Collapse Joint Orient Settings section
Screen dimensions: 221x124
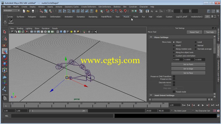point(151,95)
